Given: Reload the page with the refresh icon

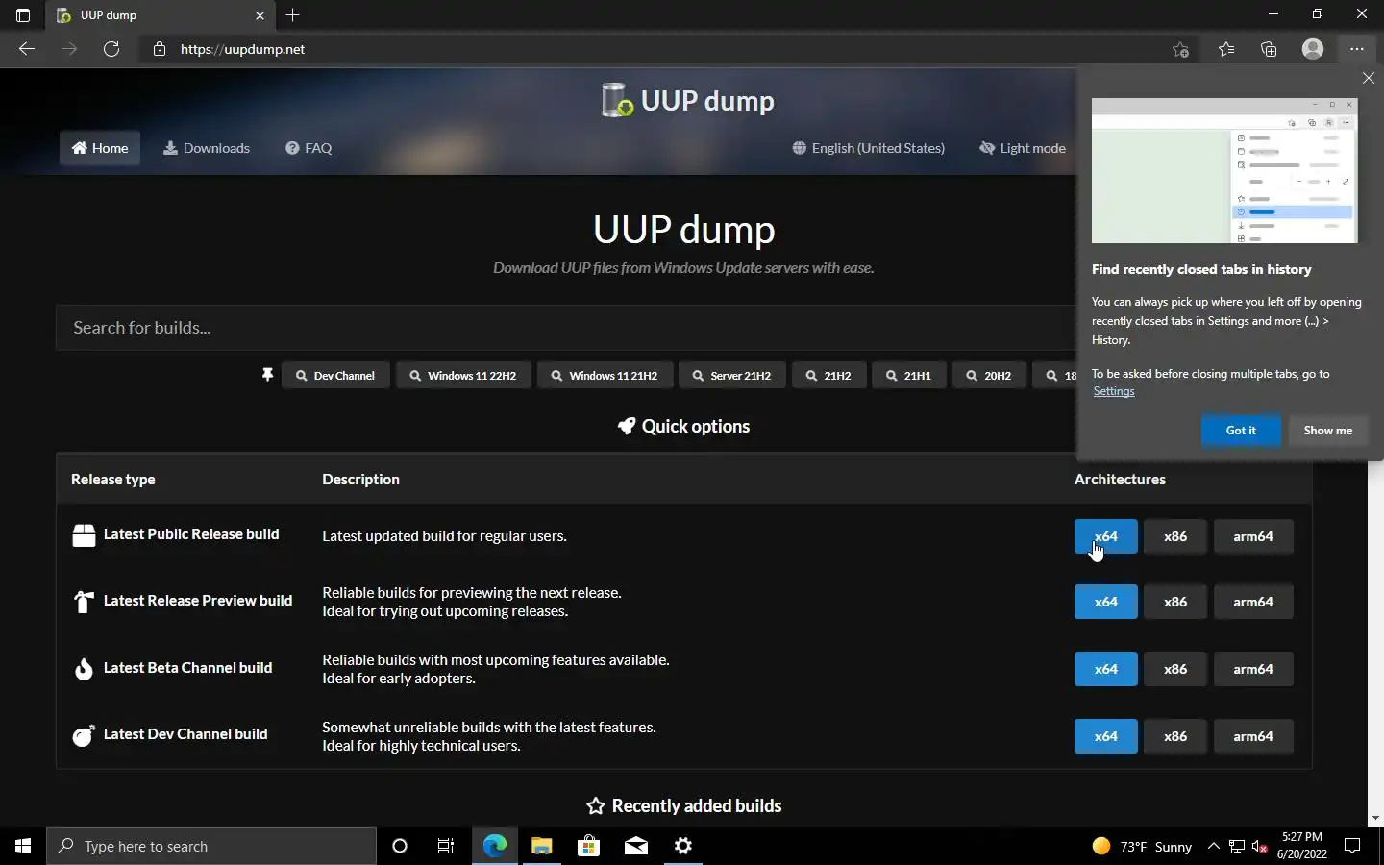Looking at the screenshot, I should (x=111, y=49).
